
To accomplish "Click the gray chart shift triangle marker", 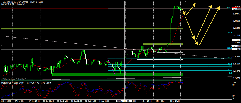I will pyautogui.click(x=186, y=1).
